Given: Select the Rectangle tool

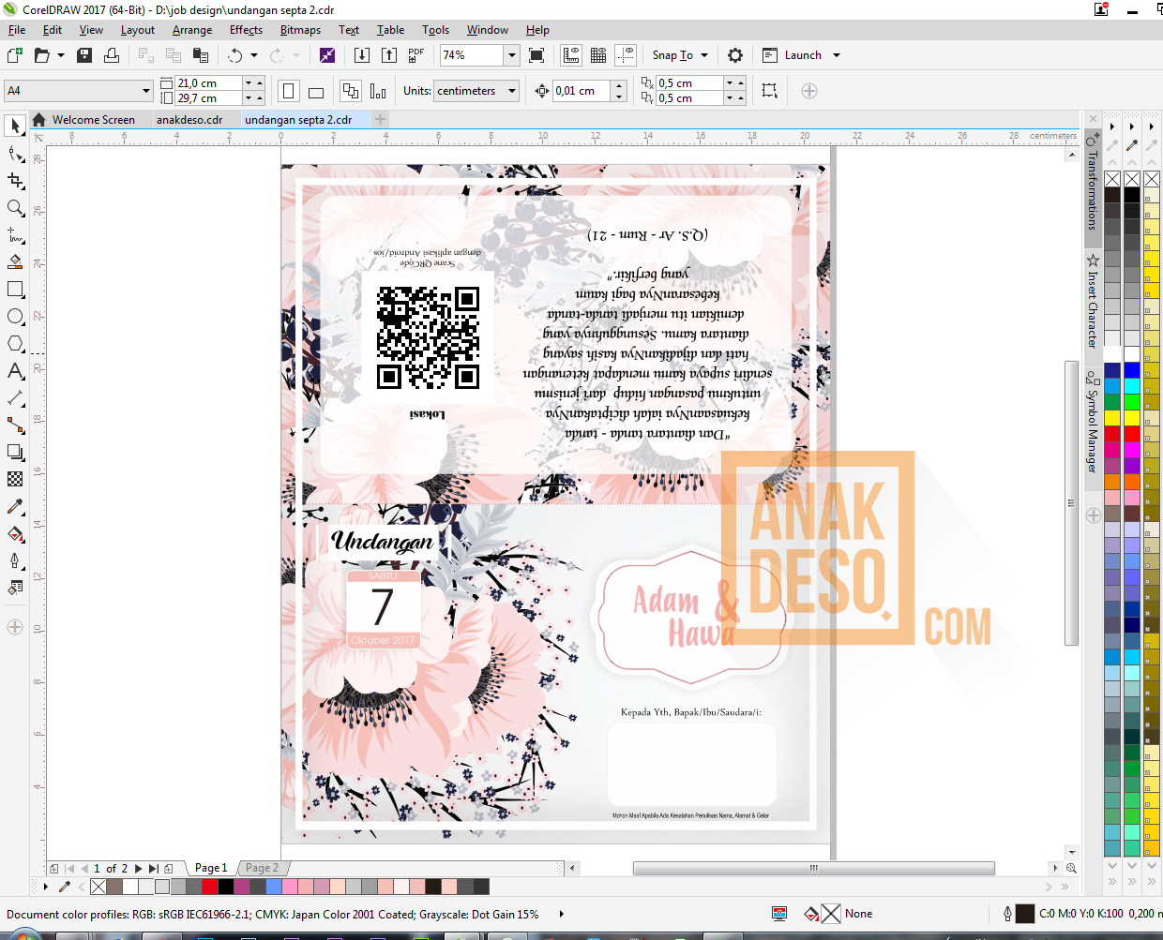Looking at the screenshot, I should click(x=15, y=290).
